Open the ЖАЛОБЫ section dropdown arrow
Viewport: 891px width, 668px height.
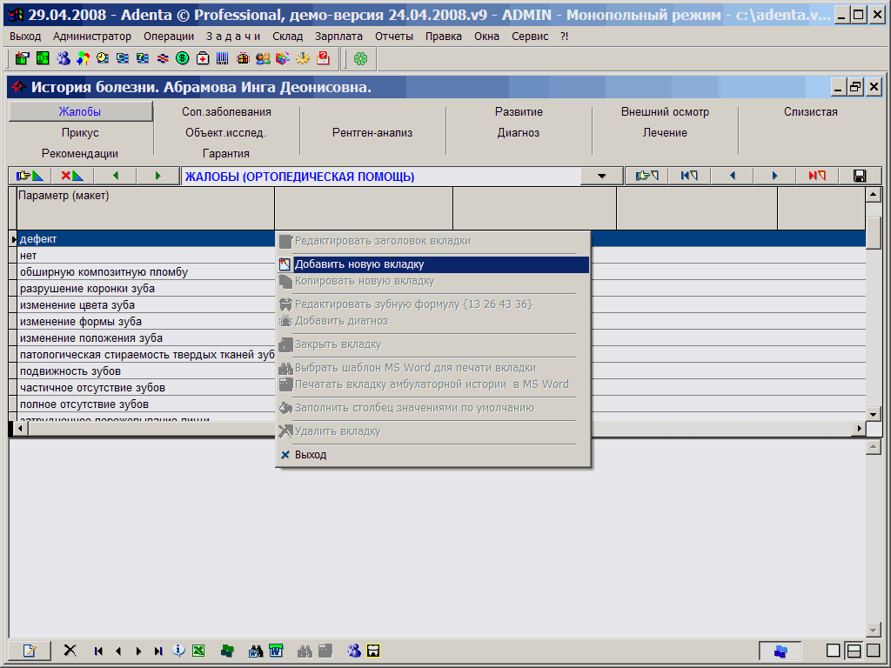tap(602, 177)
